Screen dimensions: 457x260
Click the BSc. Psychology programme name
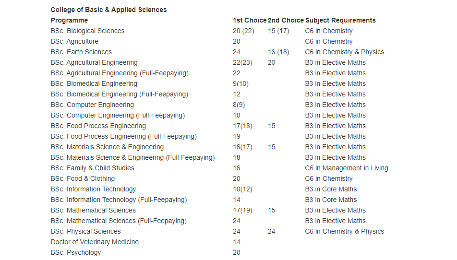coord(76,252)
